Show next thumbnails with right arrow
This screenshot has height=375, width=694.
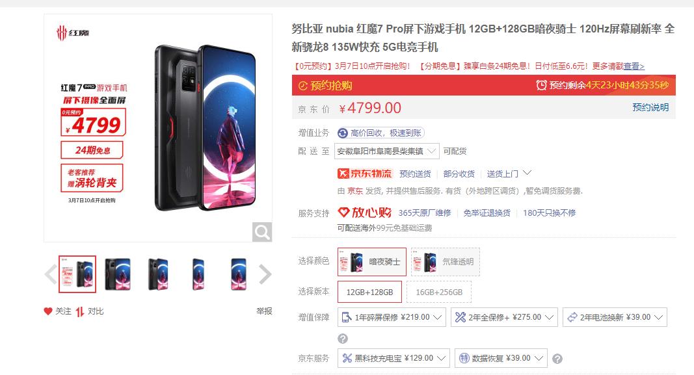[265, 274]
